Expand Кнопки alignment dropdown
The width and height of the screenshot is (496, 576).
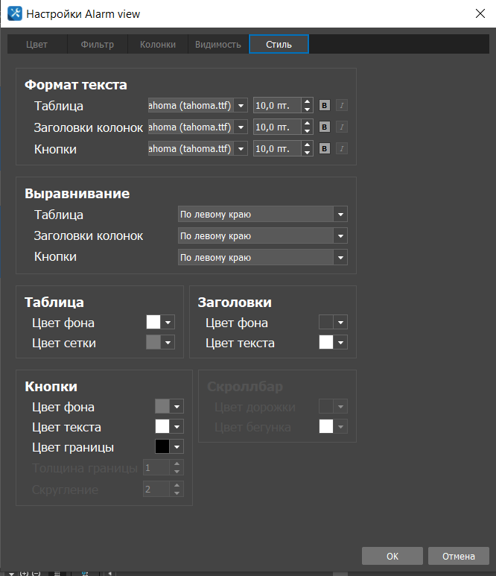(340, 258)
